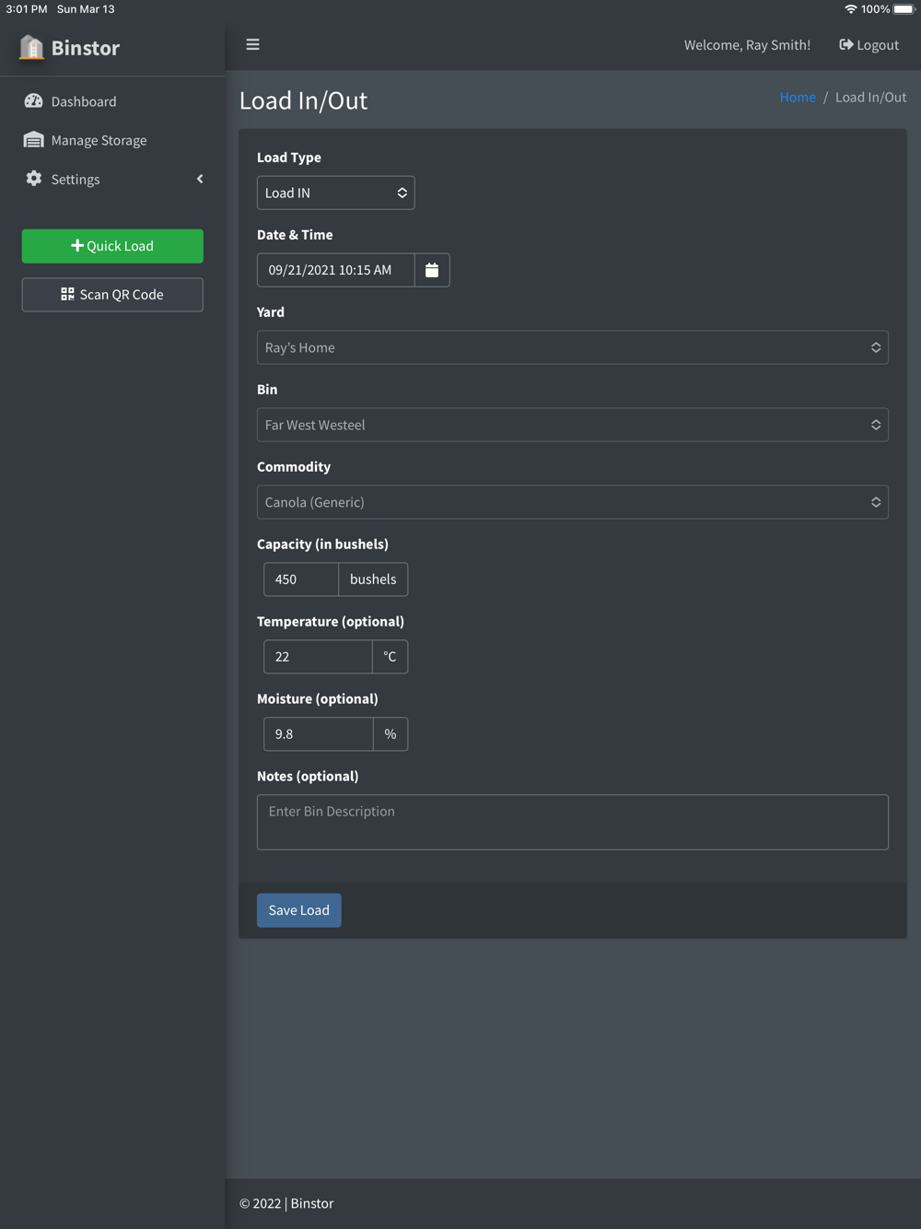Open the Yard dropdown
The width and height of the screenshot is (921, 1229).
572,347
